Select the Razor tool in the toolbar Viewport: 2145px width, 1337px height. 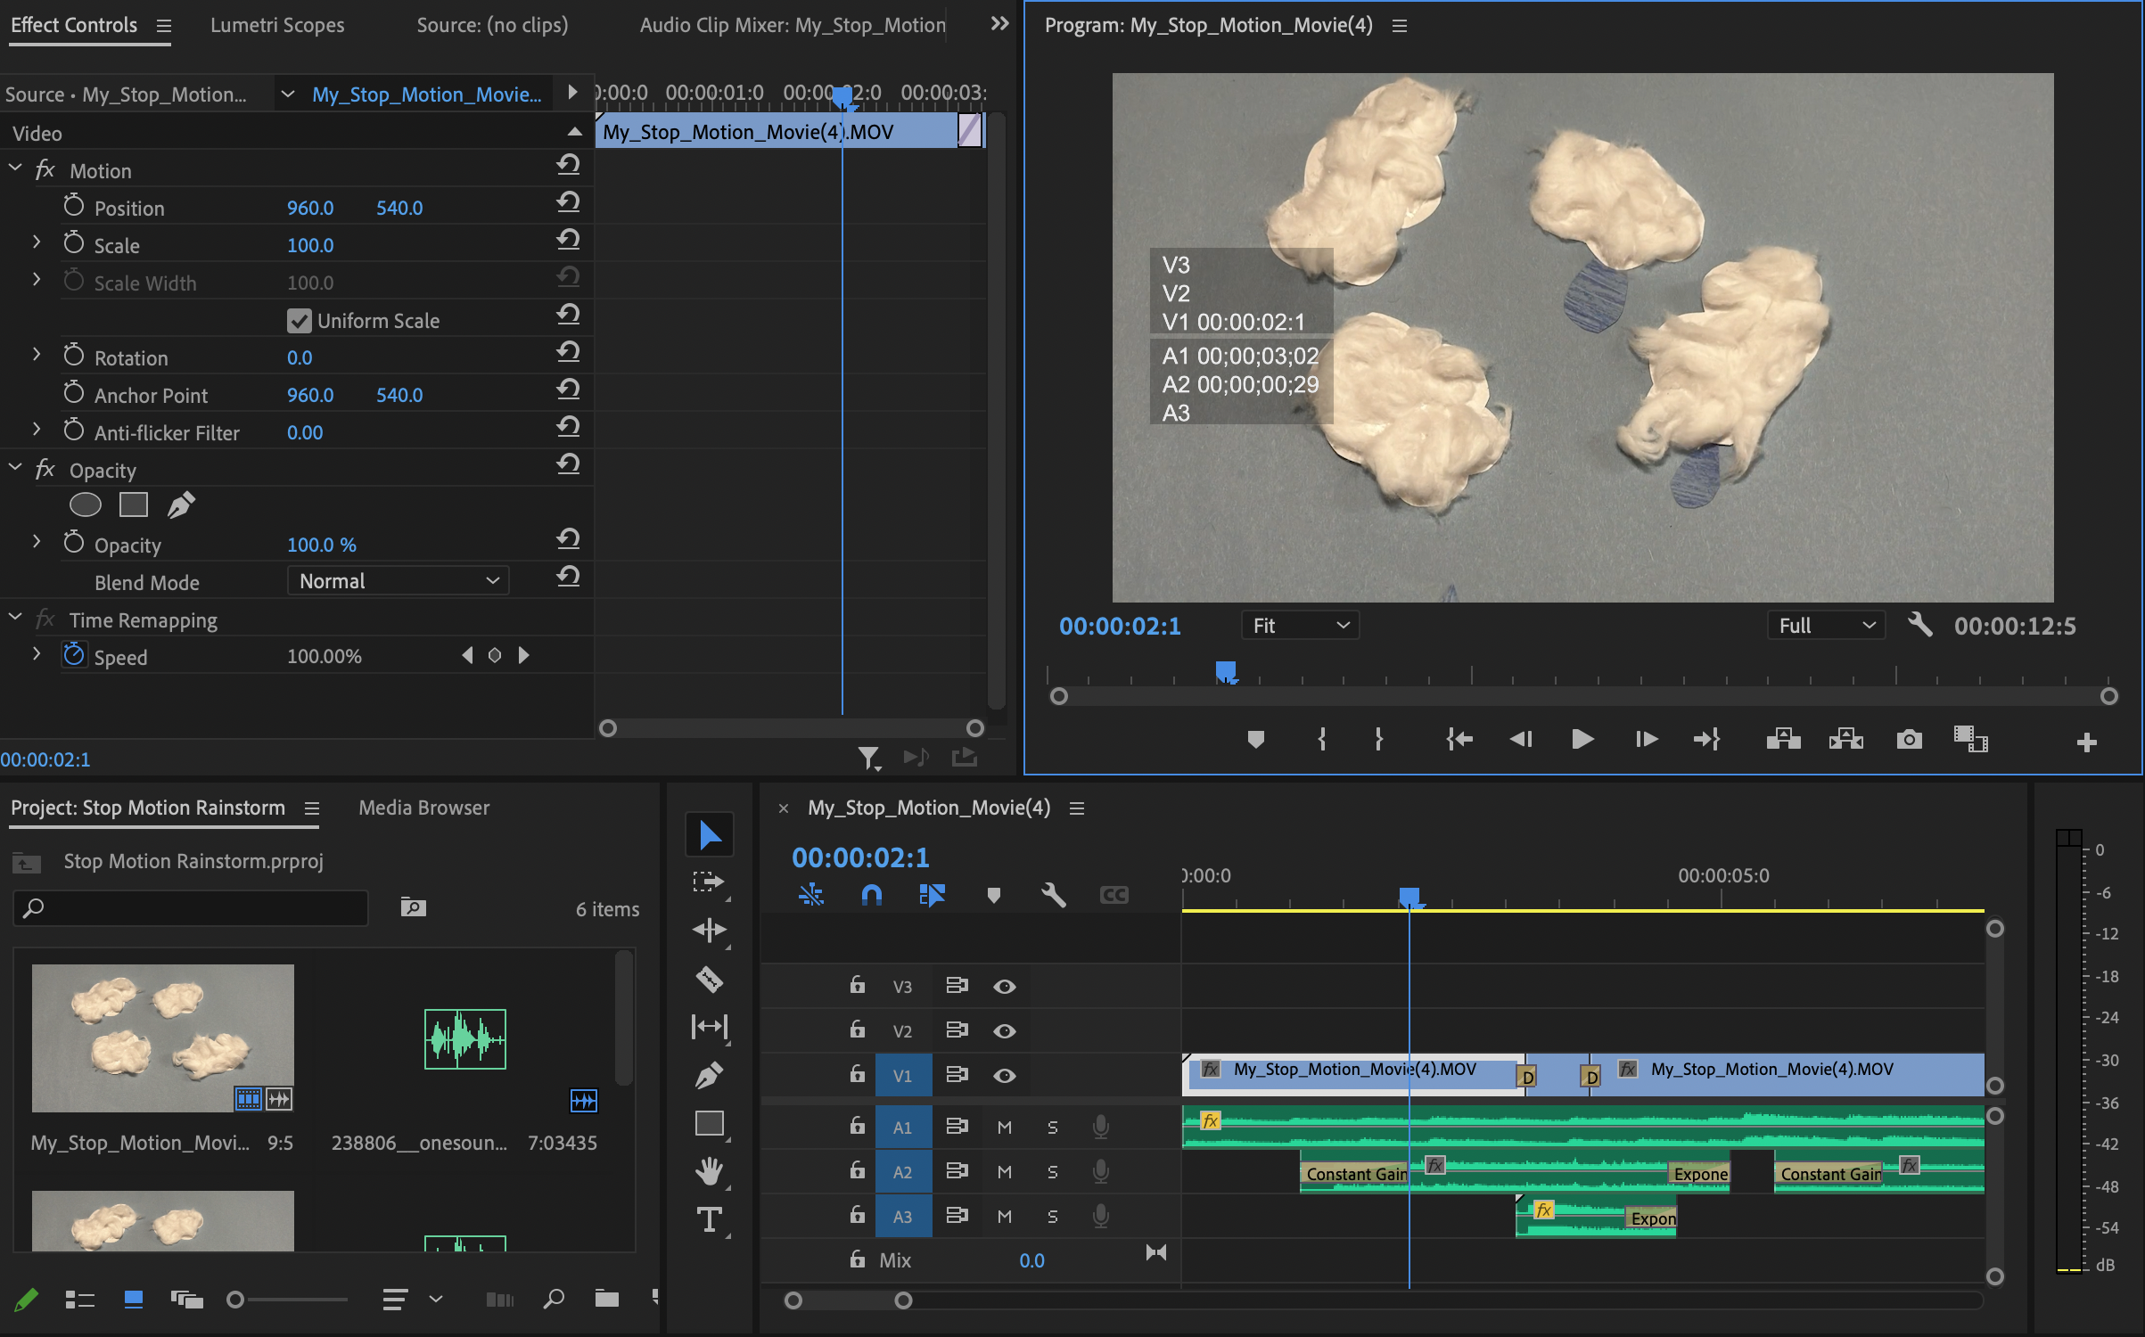pos(709,979)
